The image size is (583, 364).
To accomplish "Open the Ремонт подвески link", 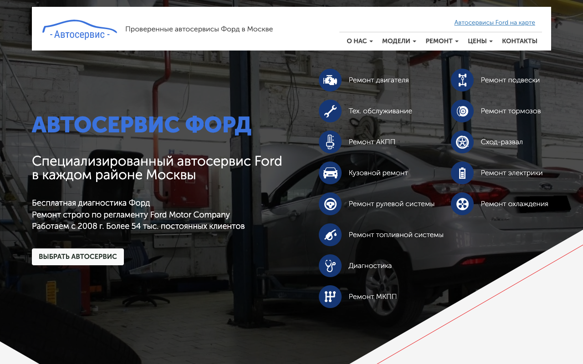I will [510, 80].
